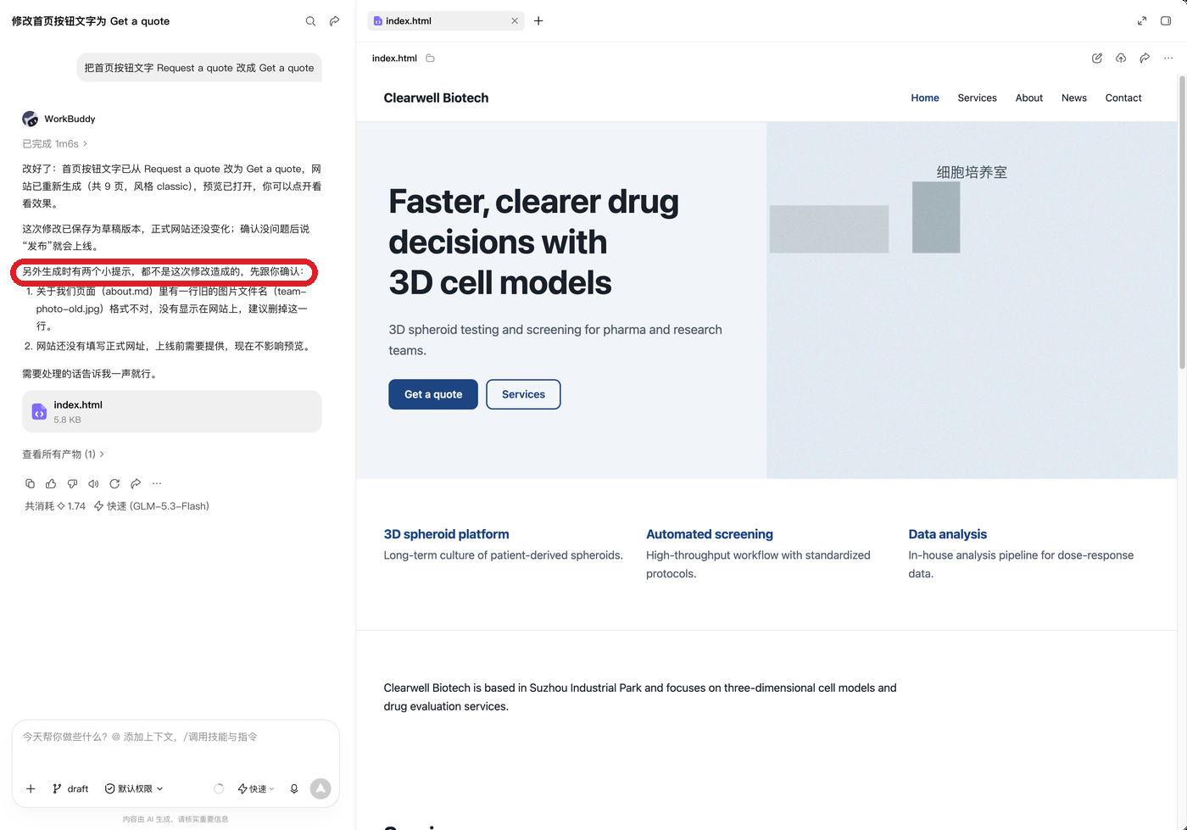Read the response aloud with the speaker icon
The width and height of the screenshot is (1187, 830).
point(93,483)
